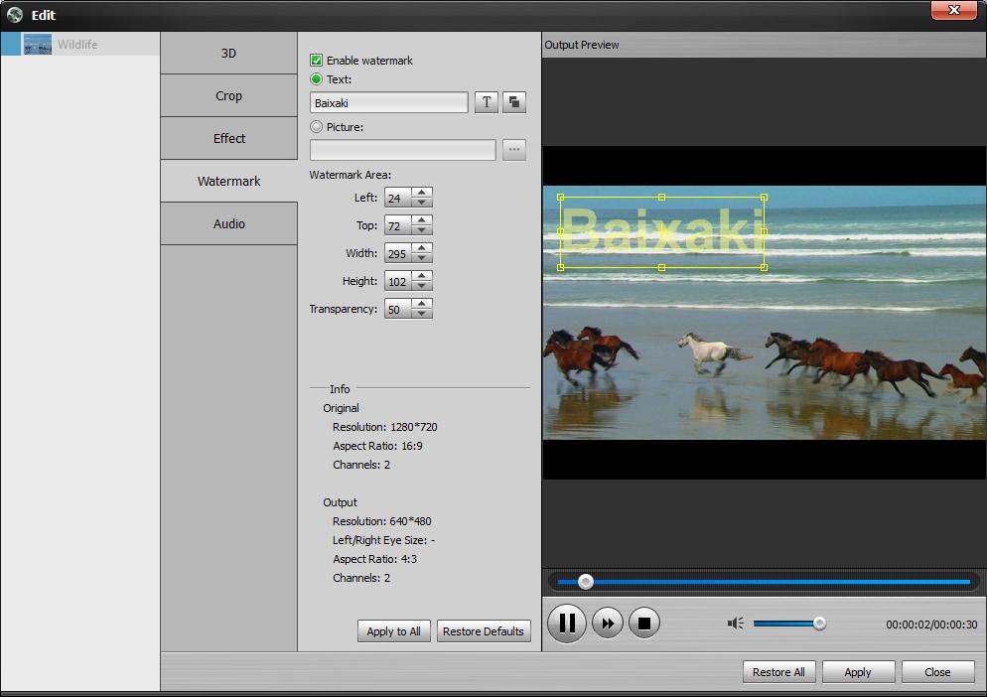Click the Apply to All button
Screen dimensions: 987x697
[393, 631]
